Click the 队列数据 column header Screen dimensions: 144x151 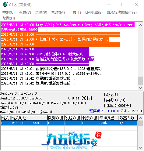pyautogui.click(x=56, y=118)
